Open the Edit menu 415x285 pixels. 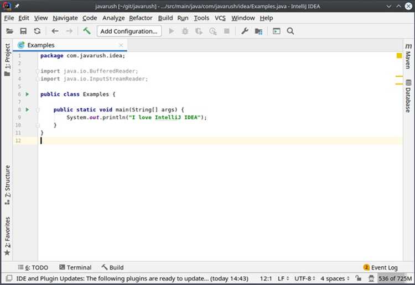pos(24,18)
